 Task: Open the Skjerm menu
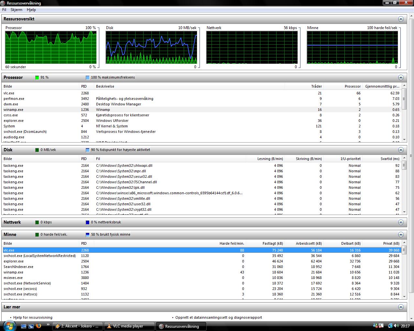click(16, 10)
